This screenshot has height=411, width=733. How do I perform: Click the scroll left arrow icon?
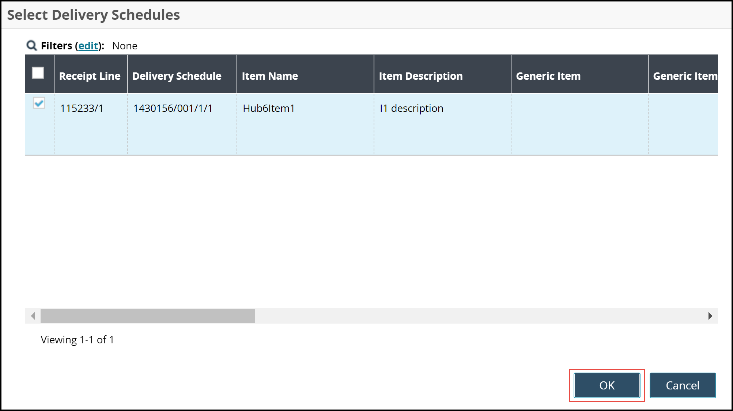click(x=33, y=316)
